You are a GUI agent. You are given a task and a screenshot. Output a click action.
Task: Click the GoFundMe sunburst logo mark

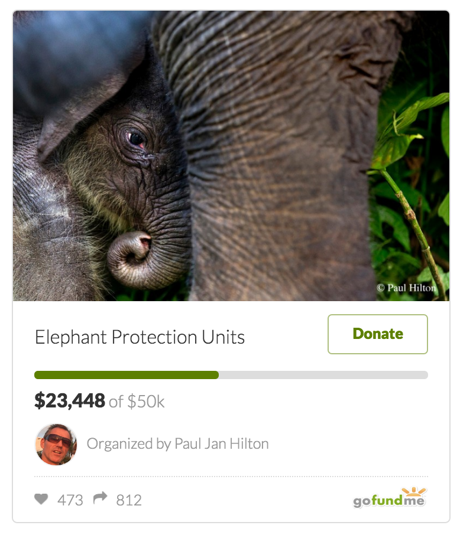pos(414,492)
